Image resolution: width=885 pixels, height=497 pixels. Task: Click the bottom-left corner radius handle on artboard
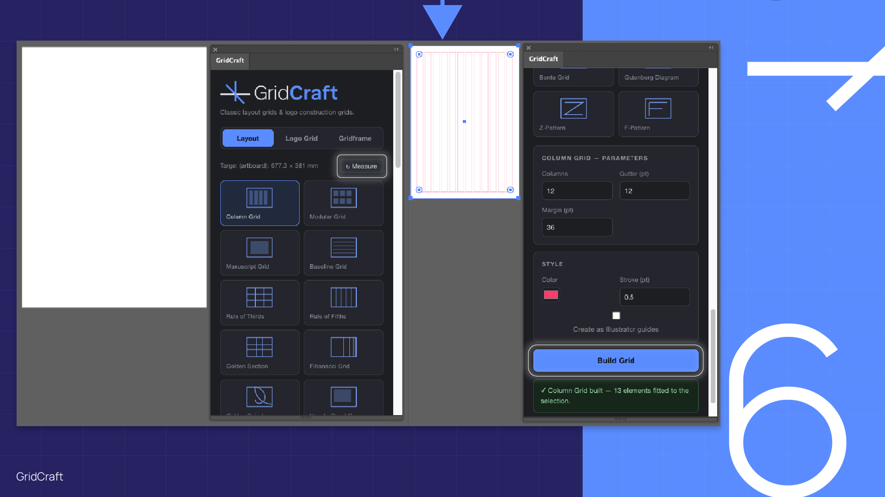click(419, 190)
